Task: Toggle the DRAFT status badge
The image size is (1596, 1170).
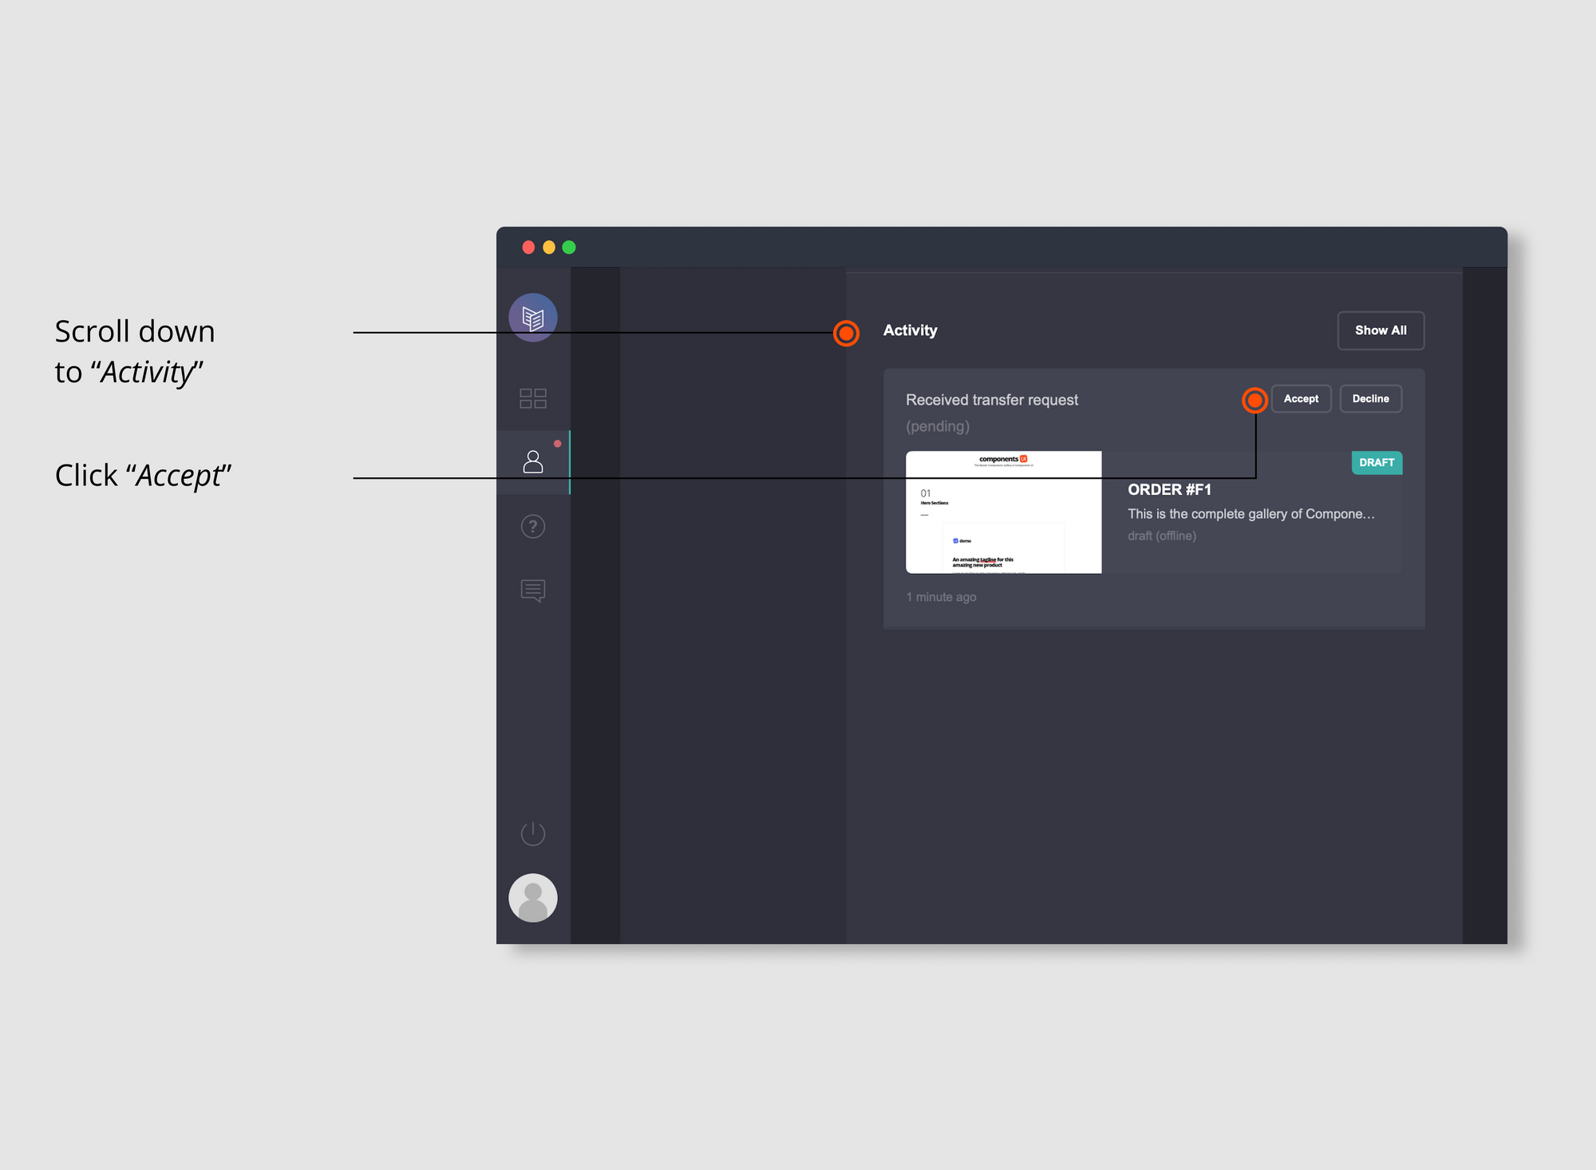Action: 1377,462
